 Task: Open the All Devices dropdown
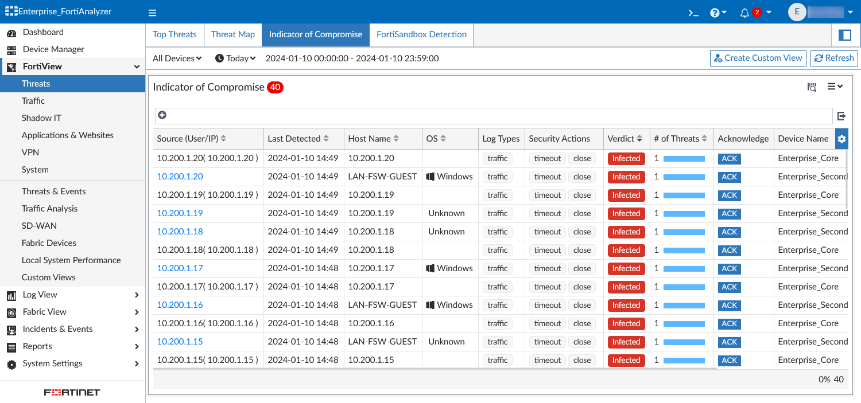coord(176,58)
